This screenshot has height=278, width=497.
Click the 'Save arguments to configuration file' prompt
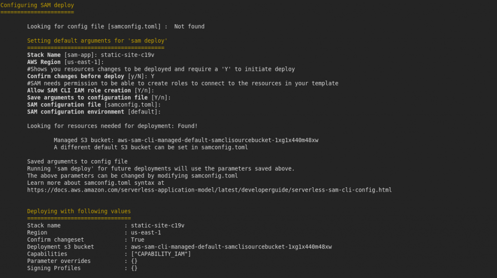click(x=99, y=98)
